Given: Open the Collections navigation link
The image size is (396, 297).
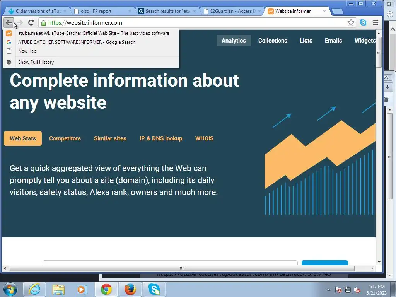Looking at the screenshot, I should (273, 40).
